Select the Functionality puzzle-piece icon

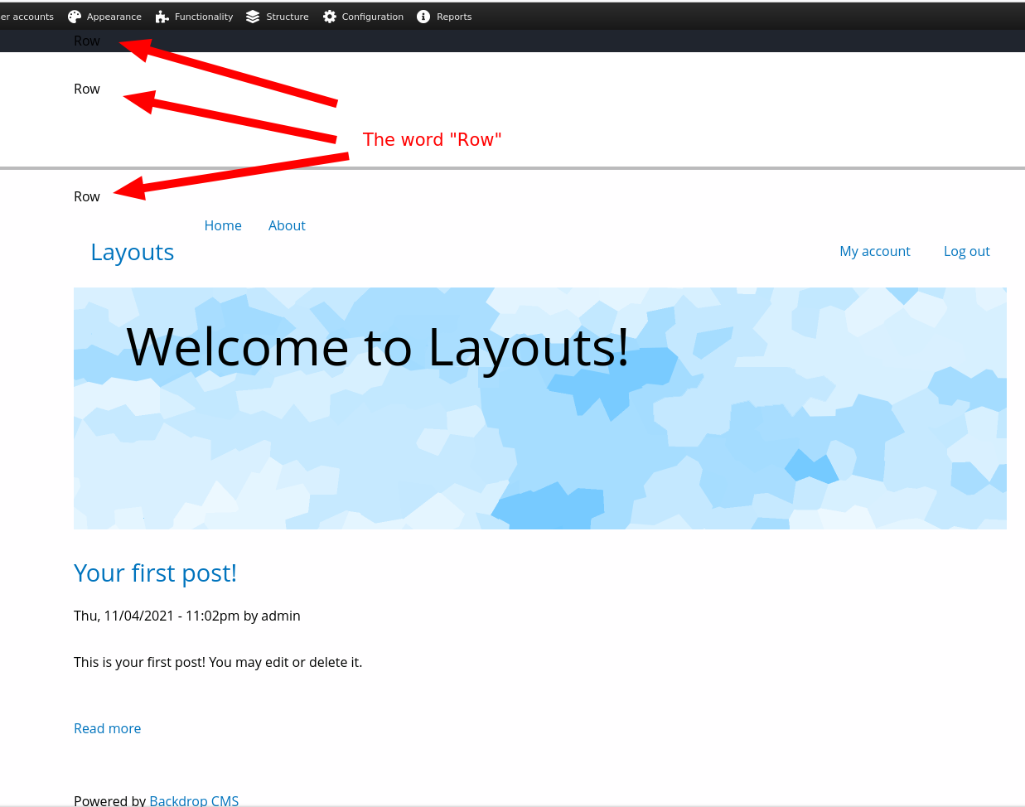[161, 16]
